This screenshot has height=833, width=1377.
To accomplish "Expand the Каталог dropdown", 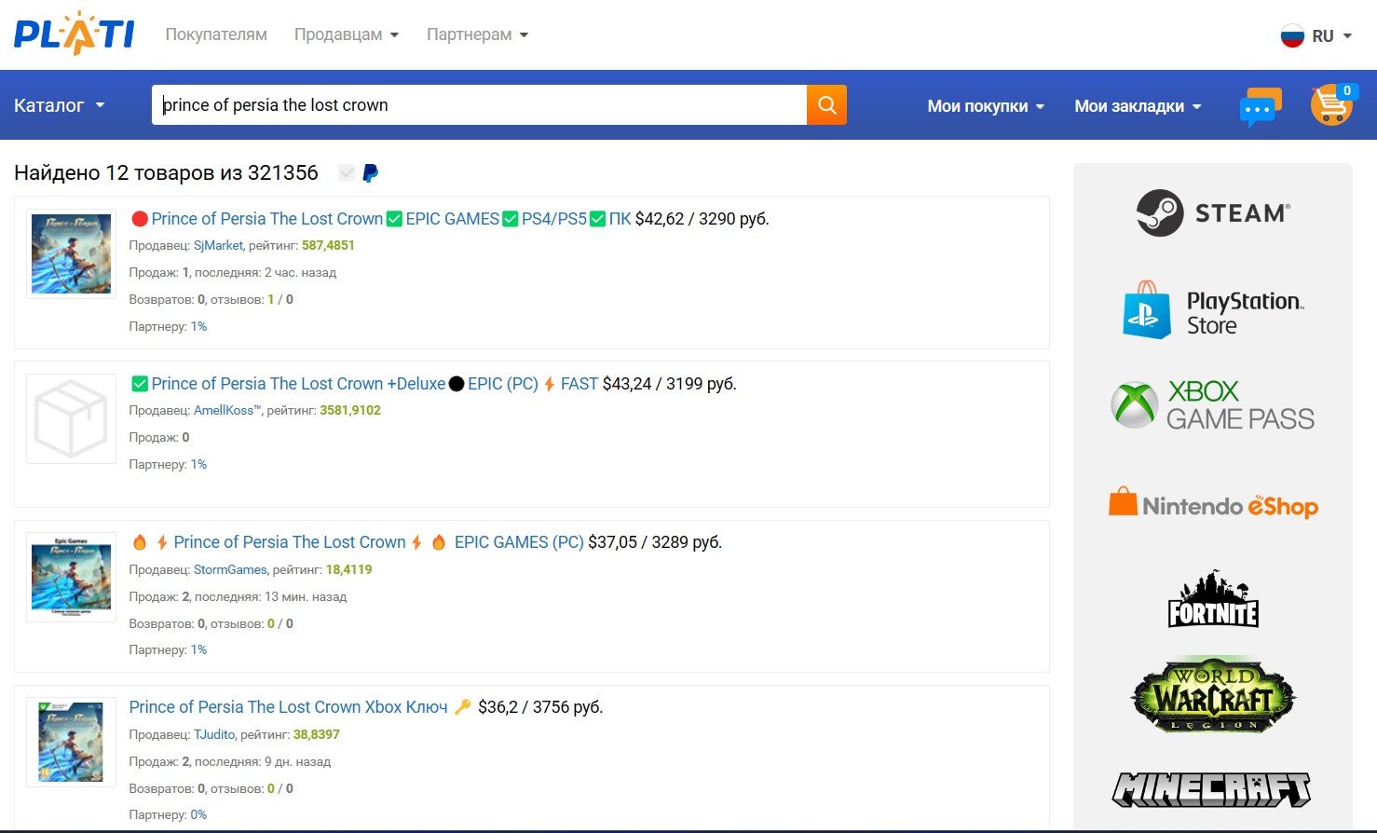I will [x=59, y=105].
